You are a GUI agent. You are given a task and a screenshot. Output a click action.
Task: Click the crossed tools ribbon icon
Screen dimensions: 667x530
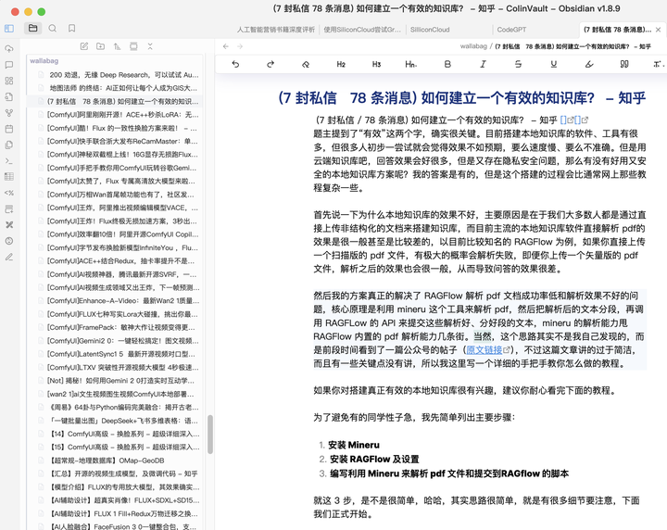(x=9, y=224)
